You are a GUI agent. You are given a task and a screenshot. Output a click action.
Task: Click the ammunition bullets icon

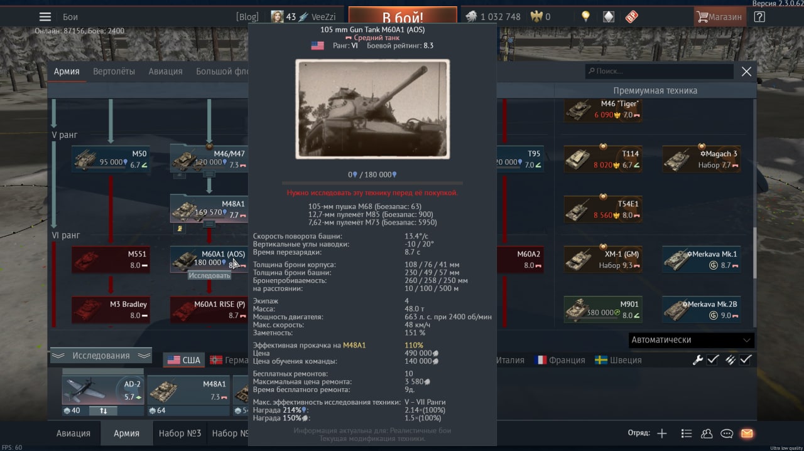pos(730,359)
